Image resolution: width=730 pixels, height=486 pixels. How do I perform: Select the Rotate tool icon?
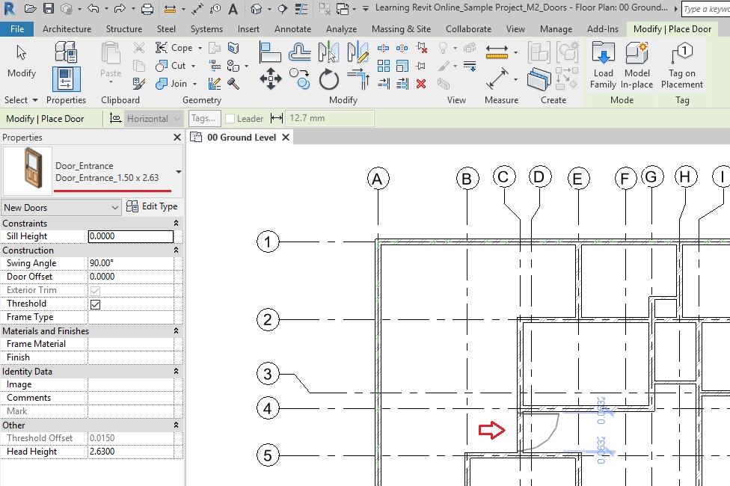tap(328, 79)
